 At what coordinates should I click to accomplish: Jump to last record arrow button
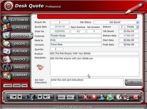[47, 97]
